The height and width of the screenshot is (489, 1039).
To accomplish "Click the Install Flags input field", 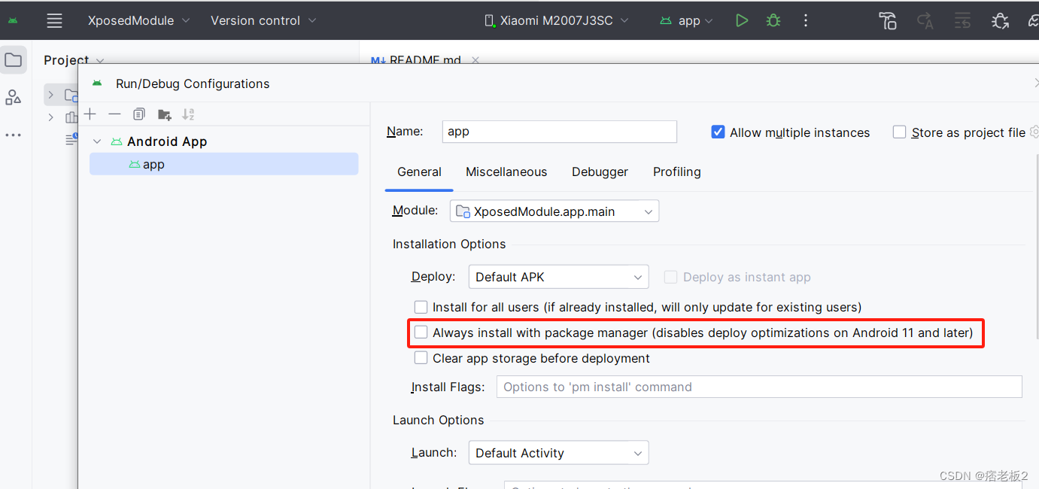I will 758,386.
